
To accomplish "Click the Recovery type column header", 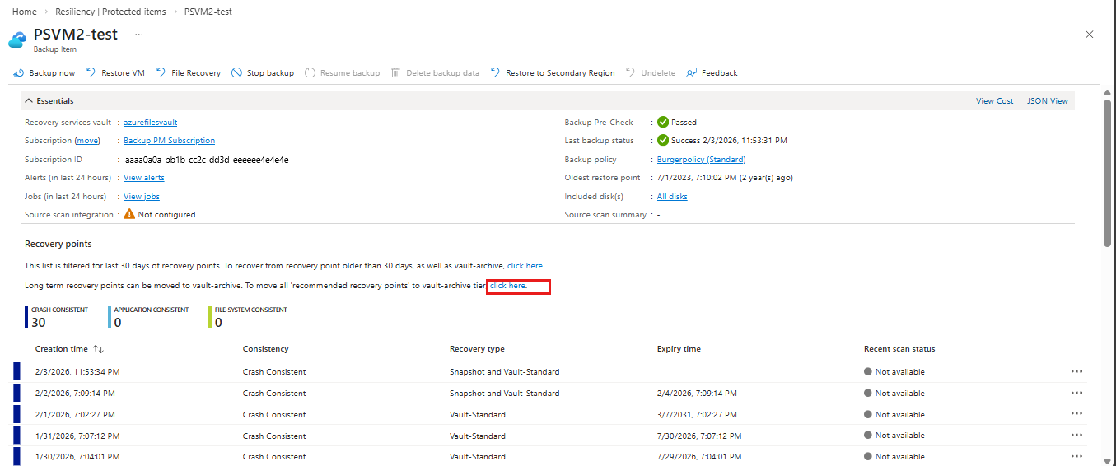I will 477,349.
